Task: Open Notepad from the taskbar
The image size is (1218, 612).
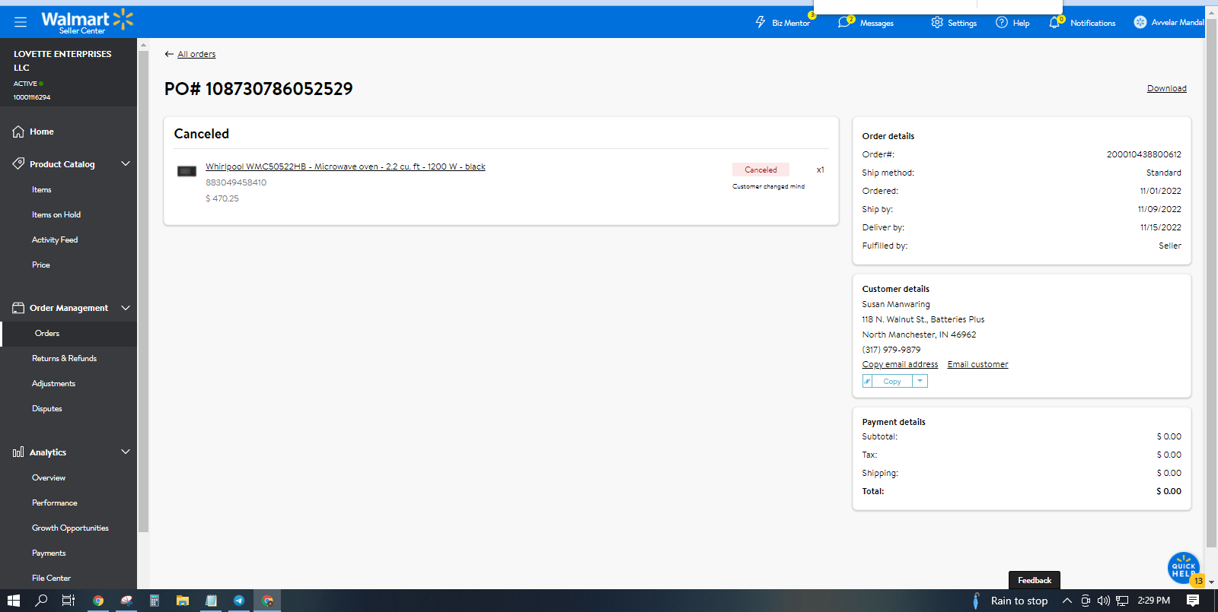Action: (x=211, y=601)
